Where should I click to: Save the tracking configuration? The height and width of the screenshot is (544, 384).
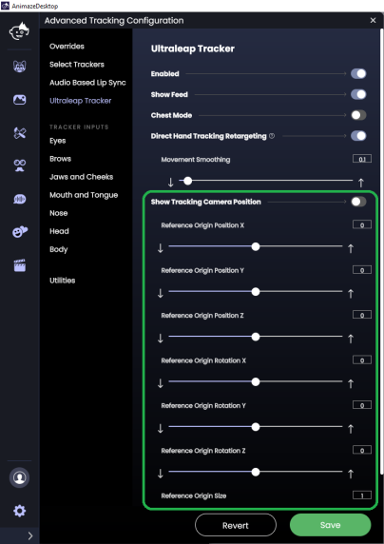330,525
